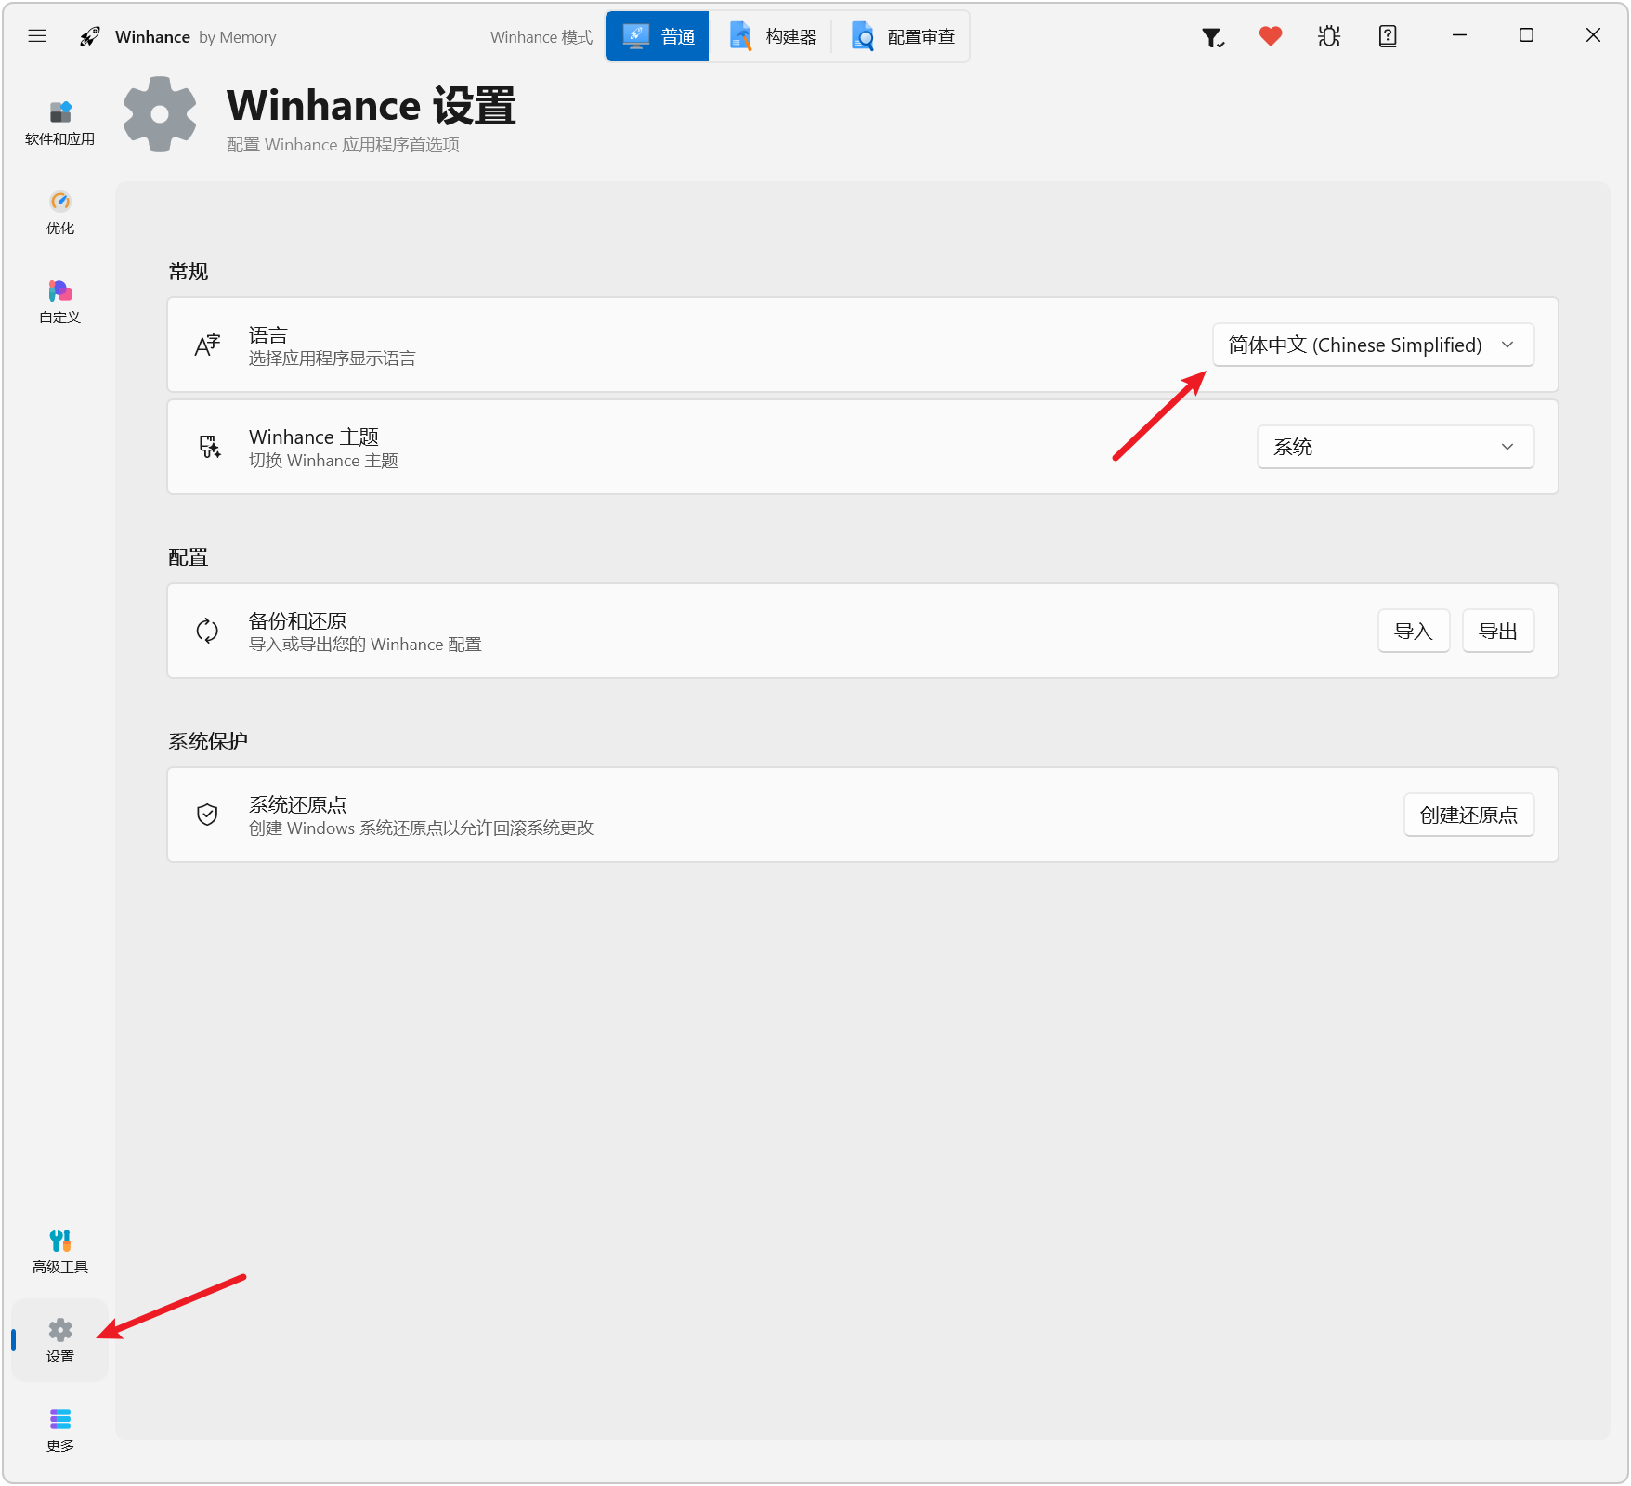The height and width of the screenshot is (1486, 1631).
Task: Click the 系统保护 section heading
Action: coord(208,741)
